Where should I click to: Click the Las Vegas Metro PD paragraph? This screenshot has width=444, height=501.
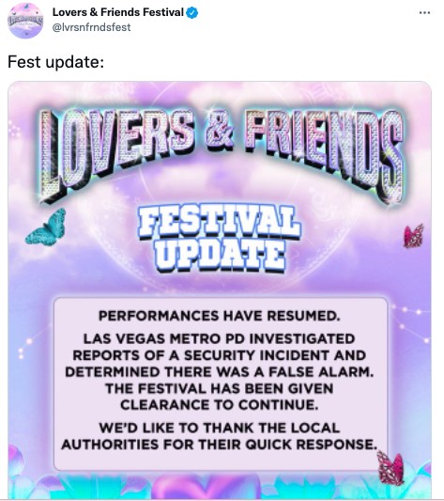click(x=220, y=372)
